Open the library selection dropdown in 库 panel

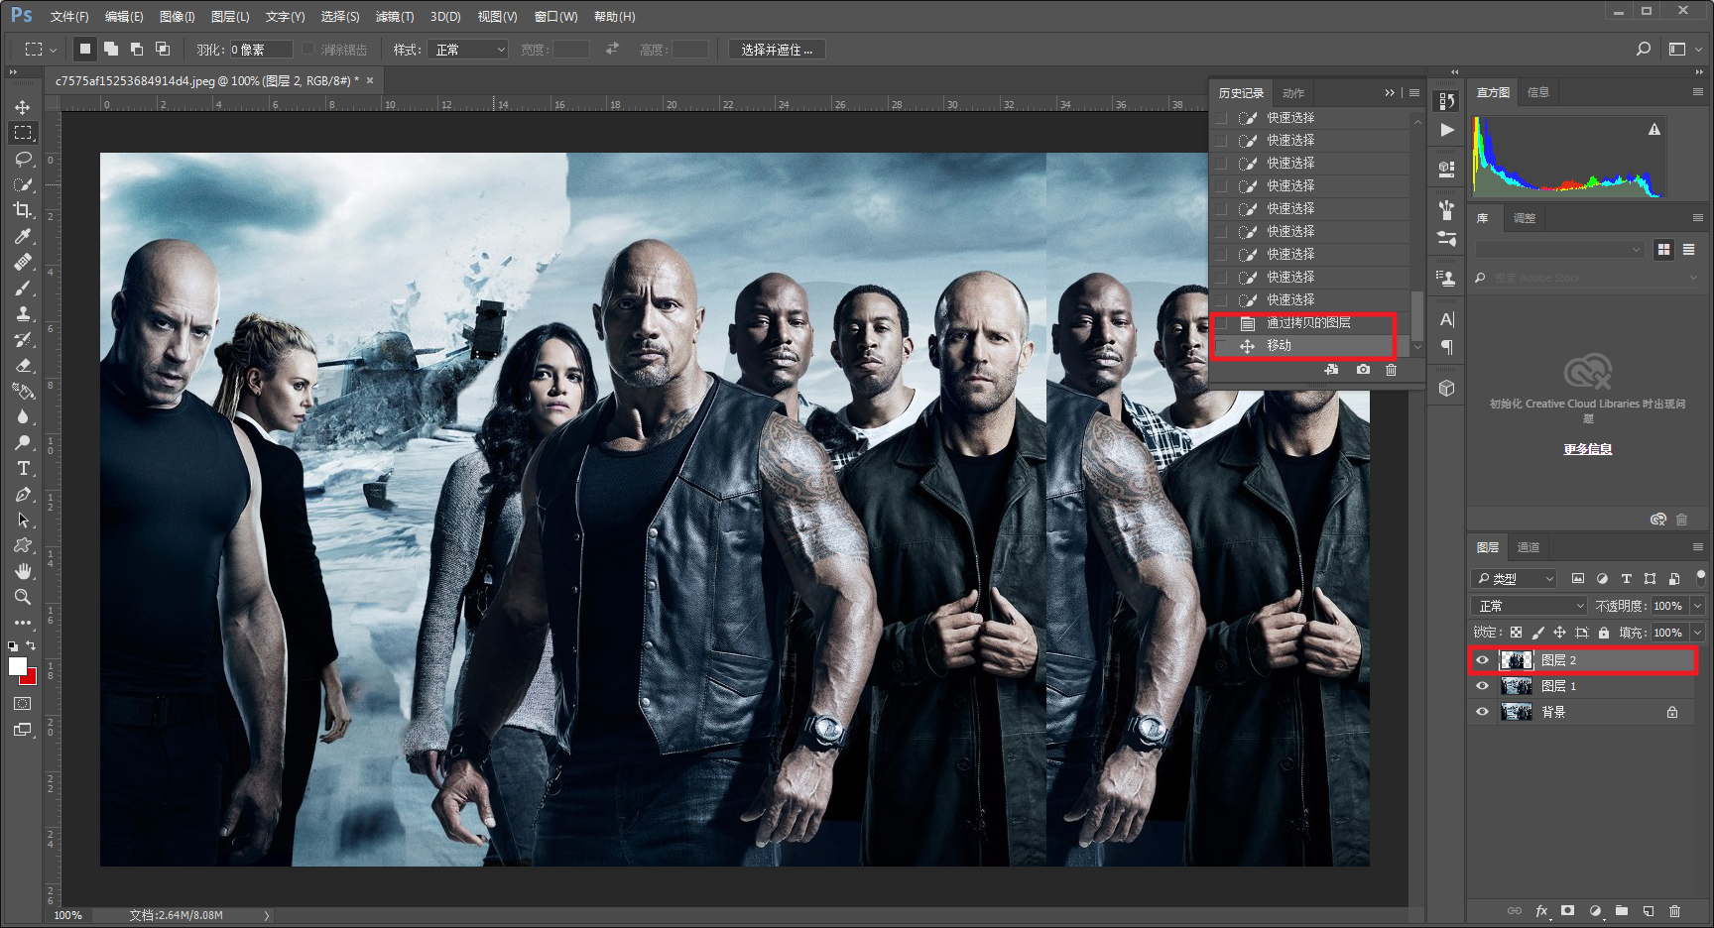(x=1559, y=250)
